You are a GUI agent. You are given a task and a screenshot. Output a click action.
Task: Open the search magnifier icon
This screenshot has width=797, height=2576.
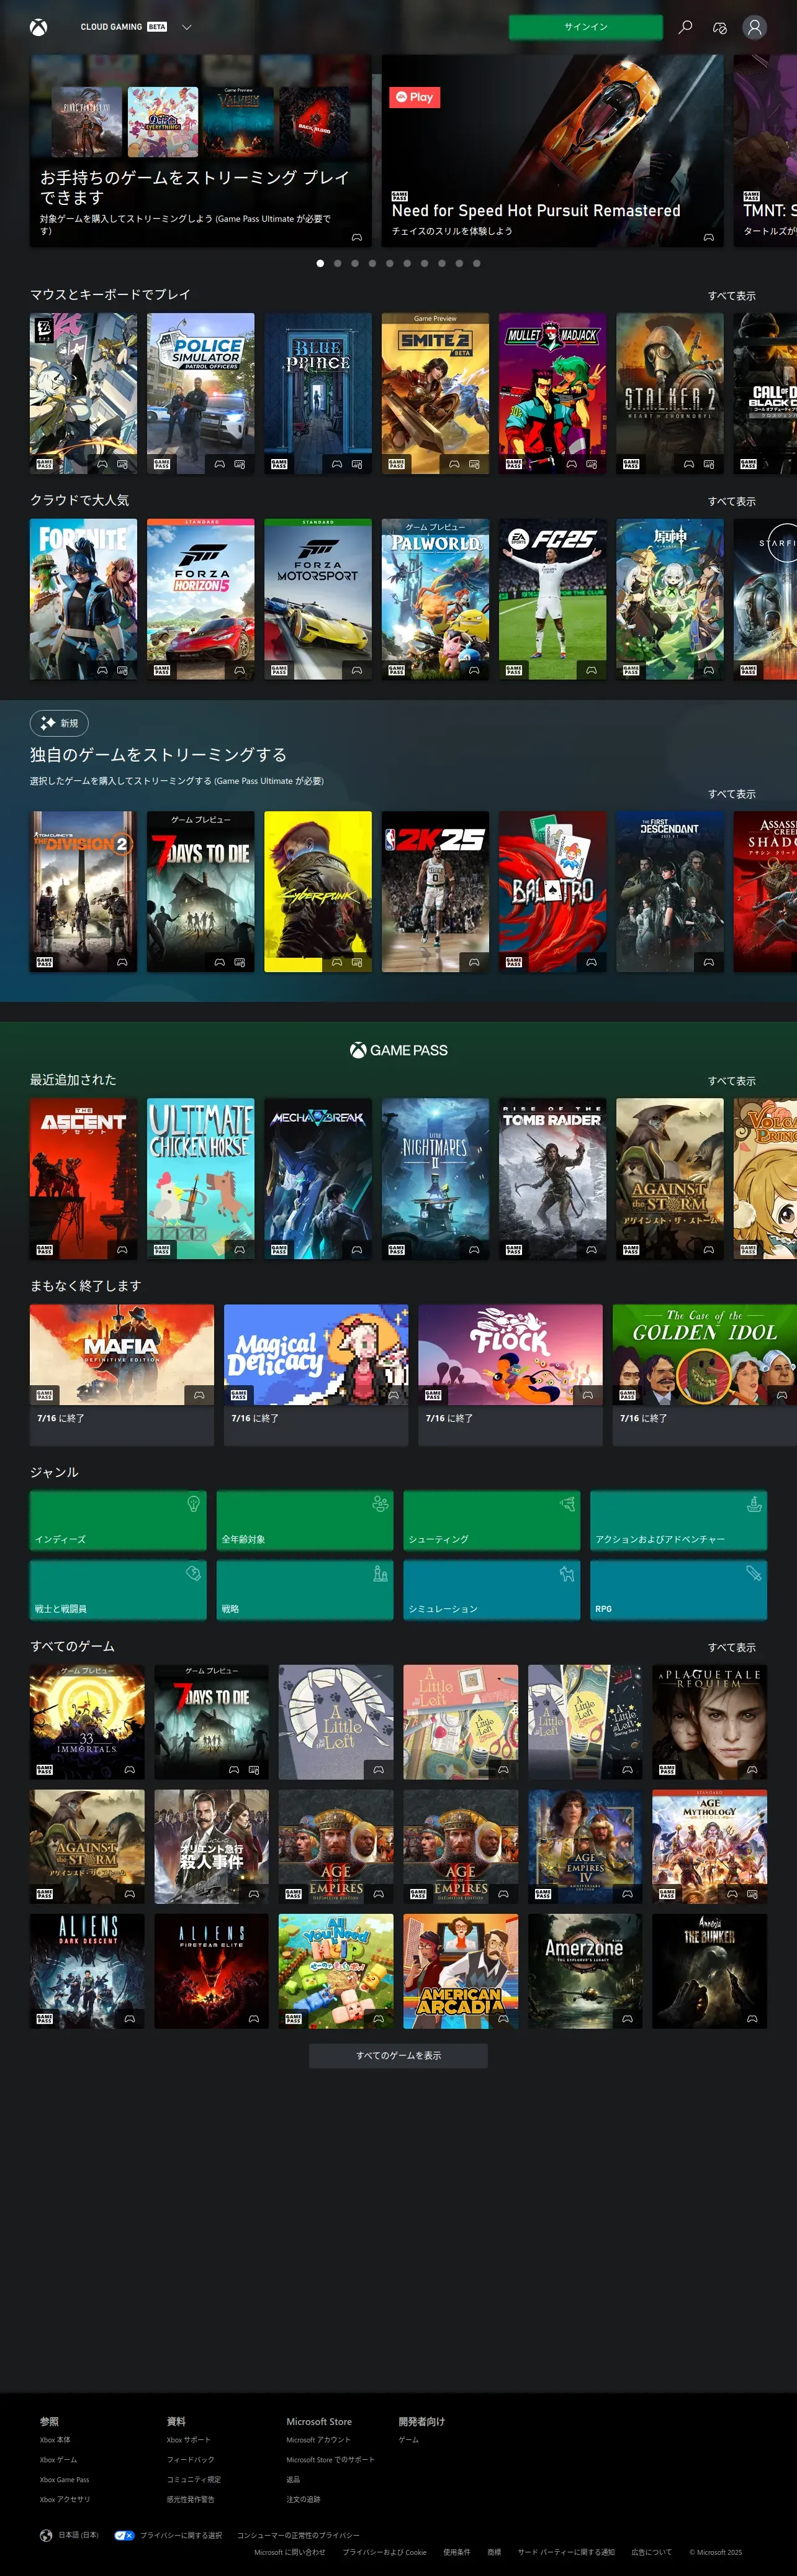click(685, 27)
